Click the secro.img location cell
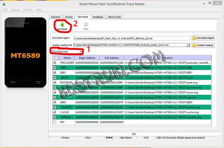Screen dimensions: 224x148 168,92
